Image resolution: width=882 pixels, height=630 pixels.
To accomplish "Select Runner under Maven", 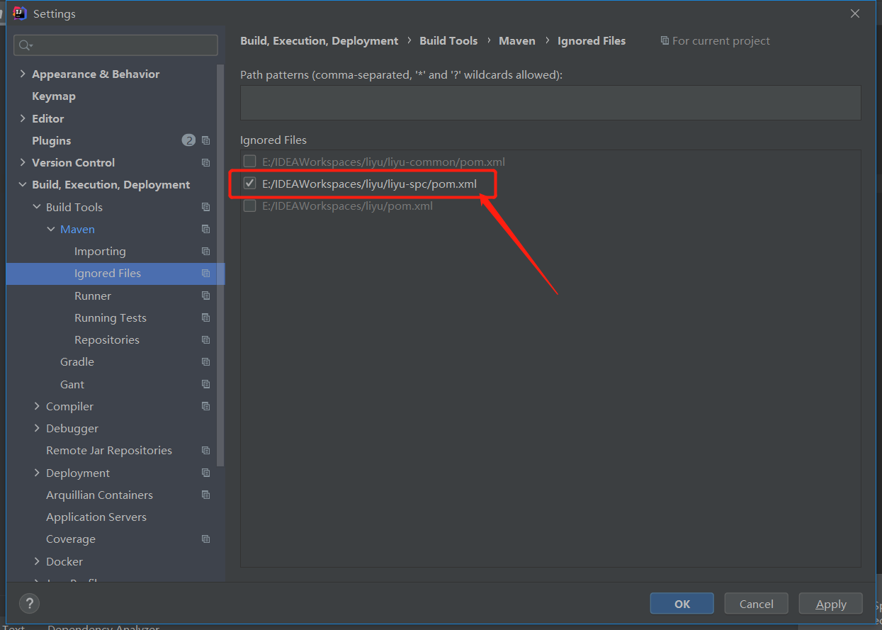I will pos(93,296).
